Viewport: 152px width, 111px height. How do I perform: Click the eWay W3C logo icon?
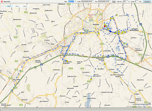[x=2, y=2]
